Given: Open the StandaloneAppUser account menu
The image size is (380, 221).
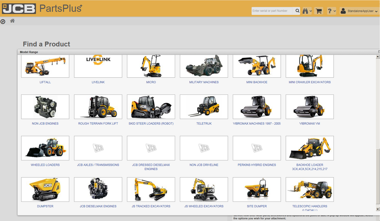Looking at the screenshot, I should pos(359,11).
